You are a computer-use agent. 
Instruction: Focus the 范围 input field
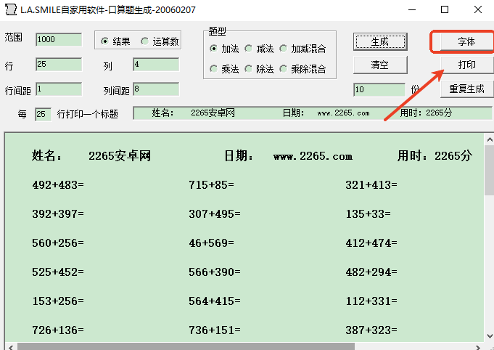(58, 39)
